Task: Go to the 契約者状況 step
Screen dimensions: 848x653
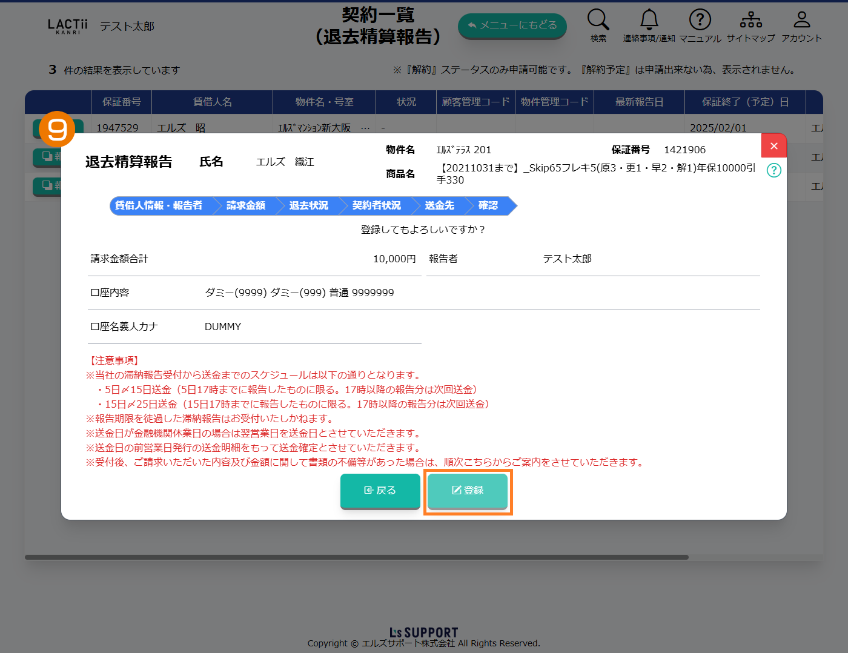Action: [x=376, y=206]
